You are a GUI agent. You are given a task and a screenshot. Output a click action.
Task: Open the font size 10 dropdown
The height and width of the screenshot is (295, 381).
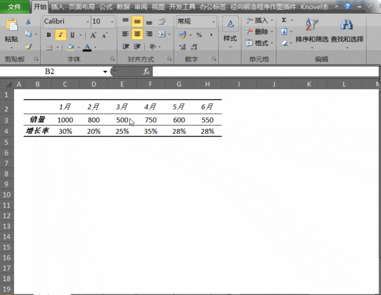click(x=112, y=22)
